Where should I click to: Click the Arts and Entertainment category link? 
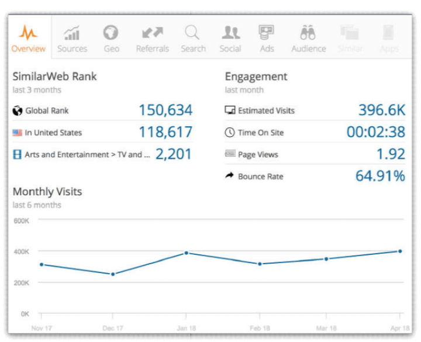87,154
